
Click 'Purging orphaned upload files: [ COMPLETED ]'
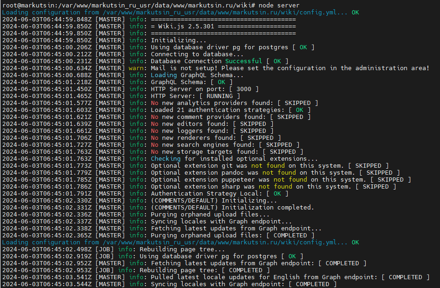point(158,236)
